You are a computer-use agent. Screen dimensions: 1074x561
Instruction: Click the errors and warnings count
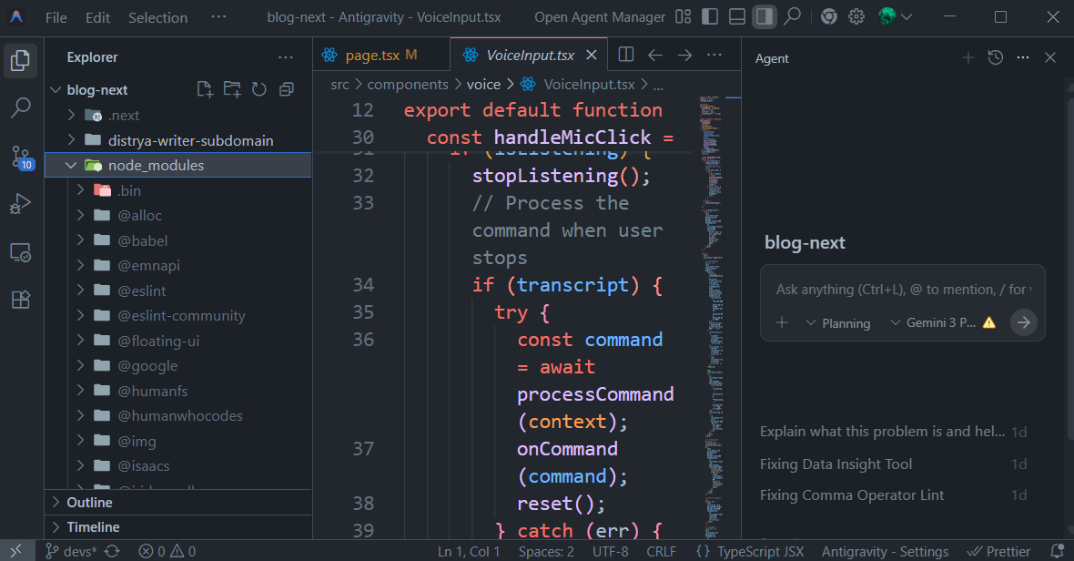coord(167,551)
